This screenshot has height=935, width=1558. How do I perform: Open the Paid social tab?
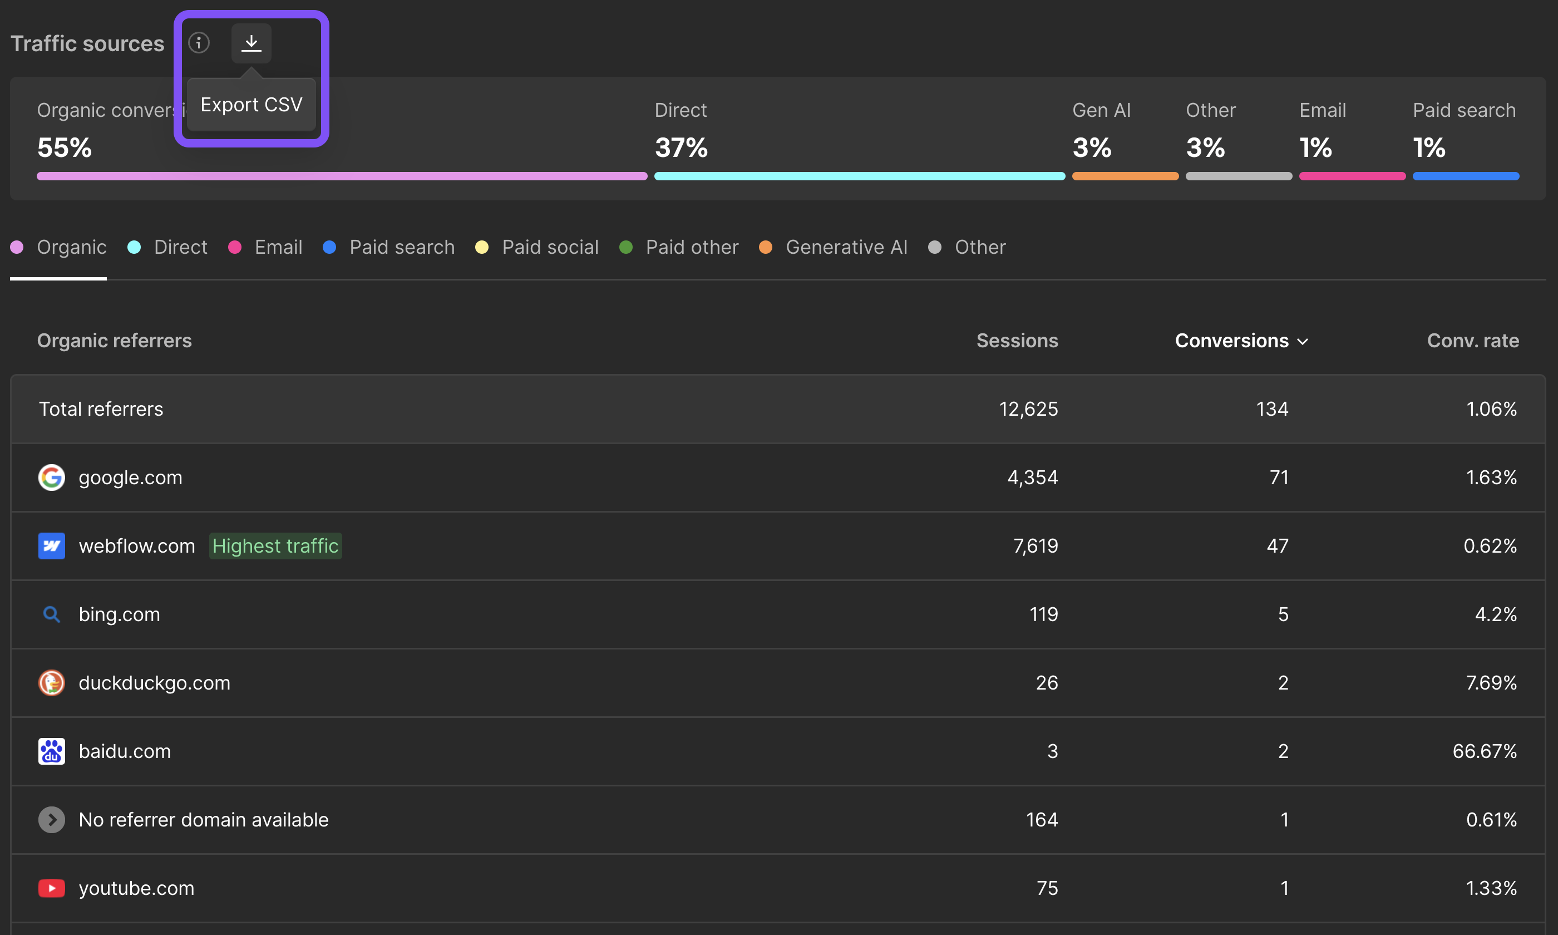[x=550, y=247]
